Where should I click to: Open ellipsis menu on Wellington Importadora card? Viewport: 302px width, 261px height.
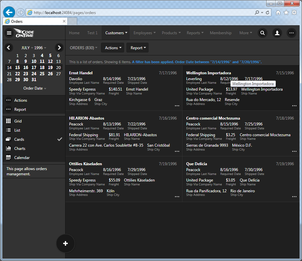coord(294,106)
